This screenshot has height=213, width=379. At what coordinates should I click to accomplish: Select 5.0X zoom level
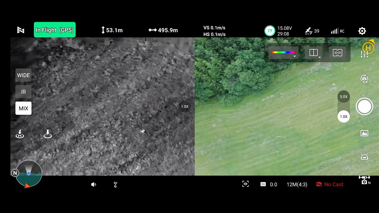[343, 97]
